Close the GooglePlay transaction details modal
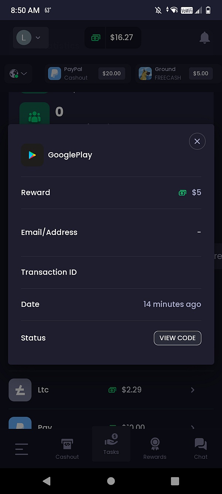 point(197,141)
